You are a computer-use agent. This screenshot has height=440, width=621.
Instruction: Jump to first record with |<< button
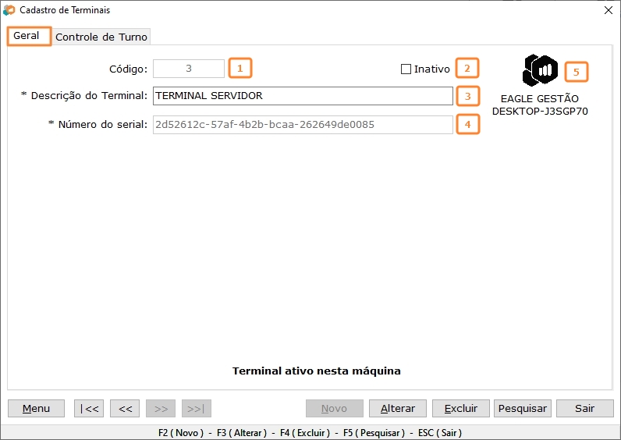[89, 409]
